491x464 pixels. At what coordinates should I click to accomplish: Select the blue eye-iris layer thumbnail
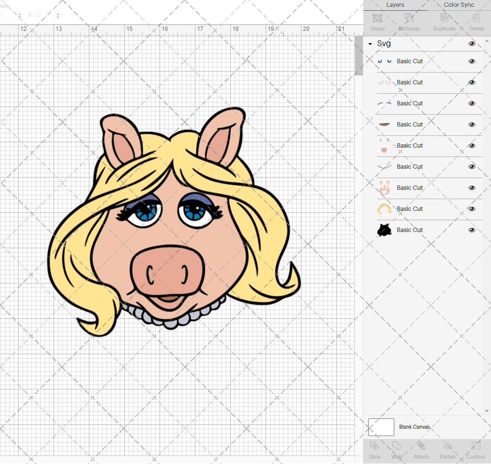click(x=384, y=61)
